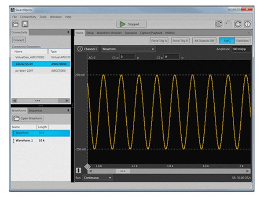Click the redo arrow icon in toolbar

pos(239,24)
